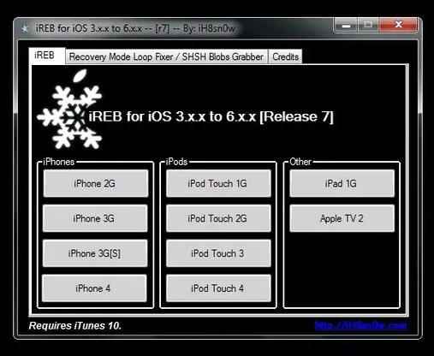Choose iPod Touch 4 button
The image size is (434, 356).
tap(218, 288)
